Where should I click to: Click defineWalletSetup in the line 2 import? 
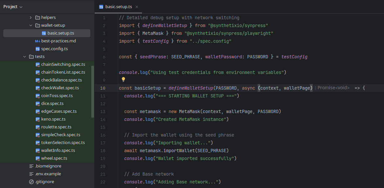click(165, 25)
